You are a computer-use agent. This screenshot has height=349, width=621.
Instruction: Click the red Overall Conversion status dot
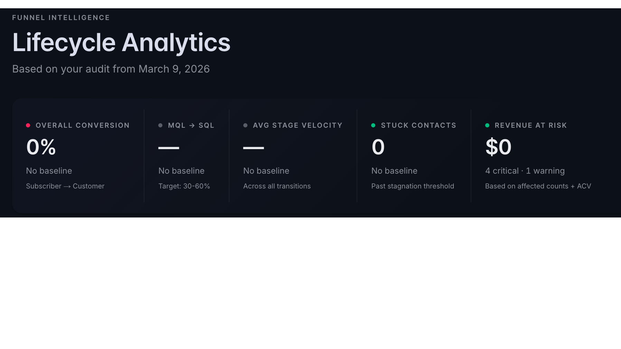(x=28, y=125)
